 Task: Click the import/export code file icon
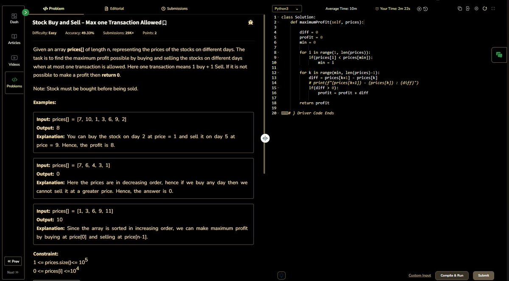click(x=468, y=8)
